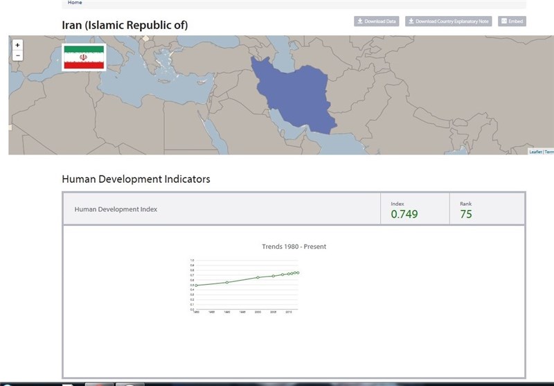The height and width of the screenshot is (386, 554).
Task: Click the Human Development Index row label
Action: click(x=116, y=209)
